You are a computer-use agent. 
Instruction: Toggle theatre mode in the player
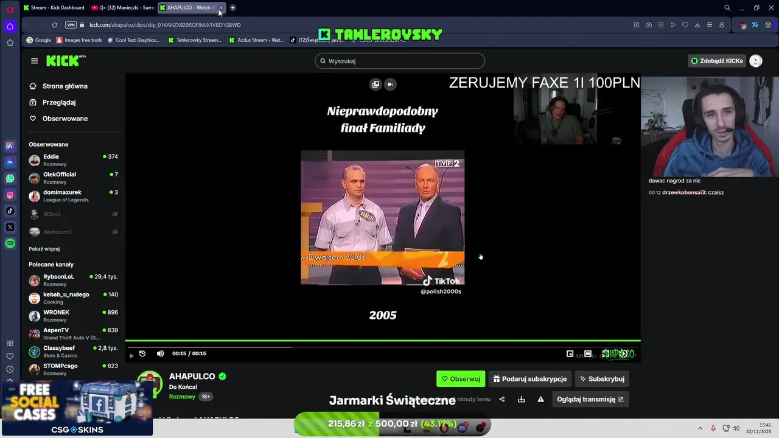coord(588,353)
